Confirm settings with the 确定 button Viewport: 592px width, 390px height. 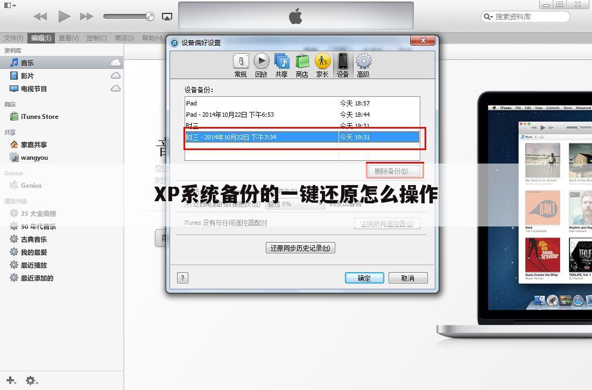click(364, 278)
